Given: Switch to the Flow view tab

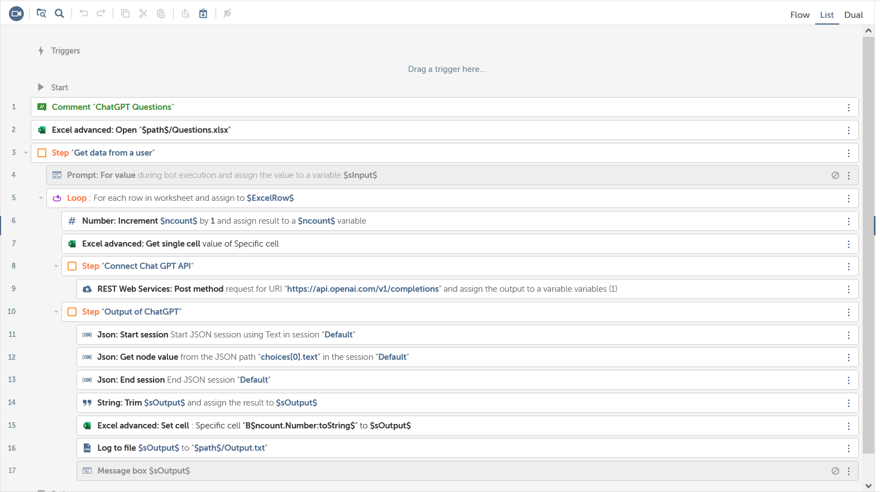Looking at the screenshot, I should tap(800, 15).
